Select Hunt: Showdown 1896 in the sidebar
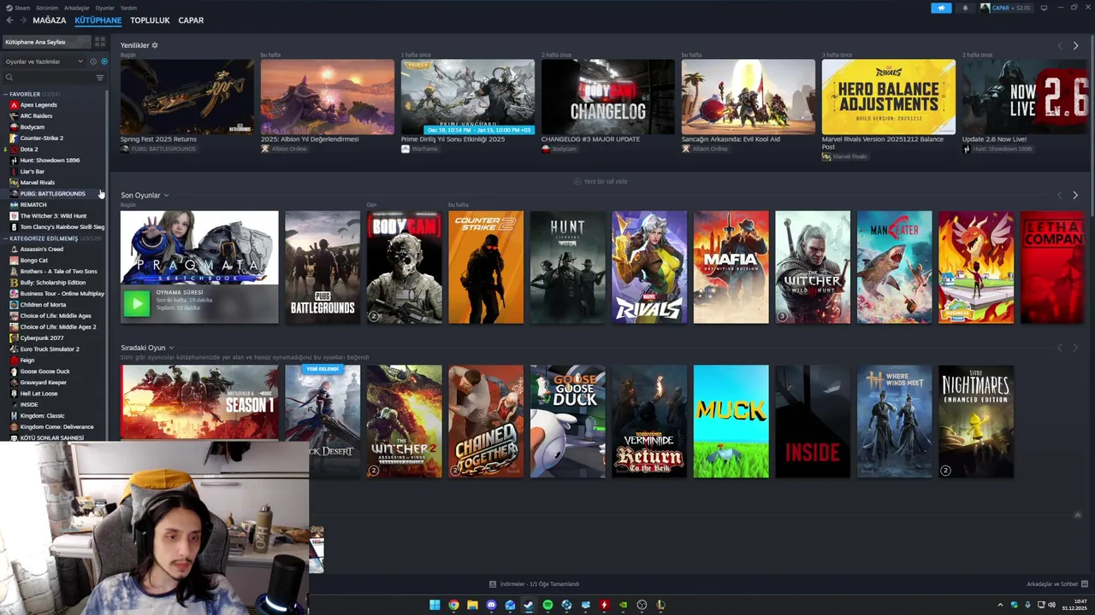1095x615 pixels. click(50, 161)
